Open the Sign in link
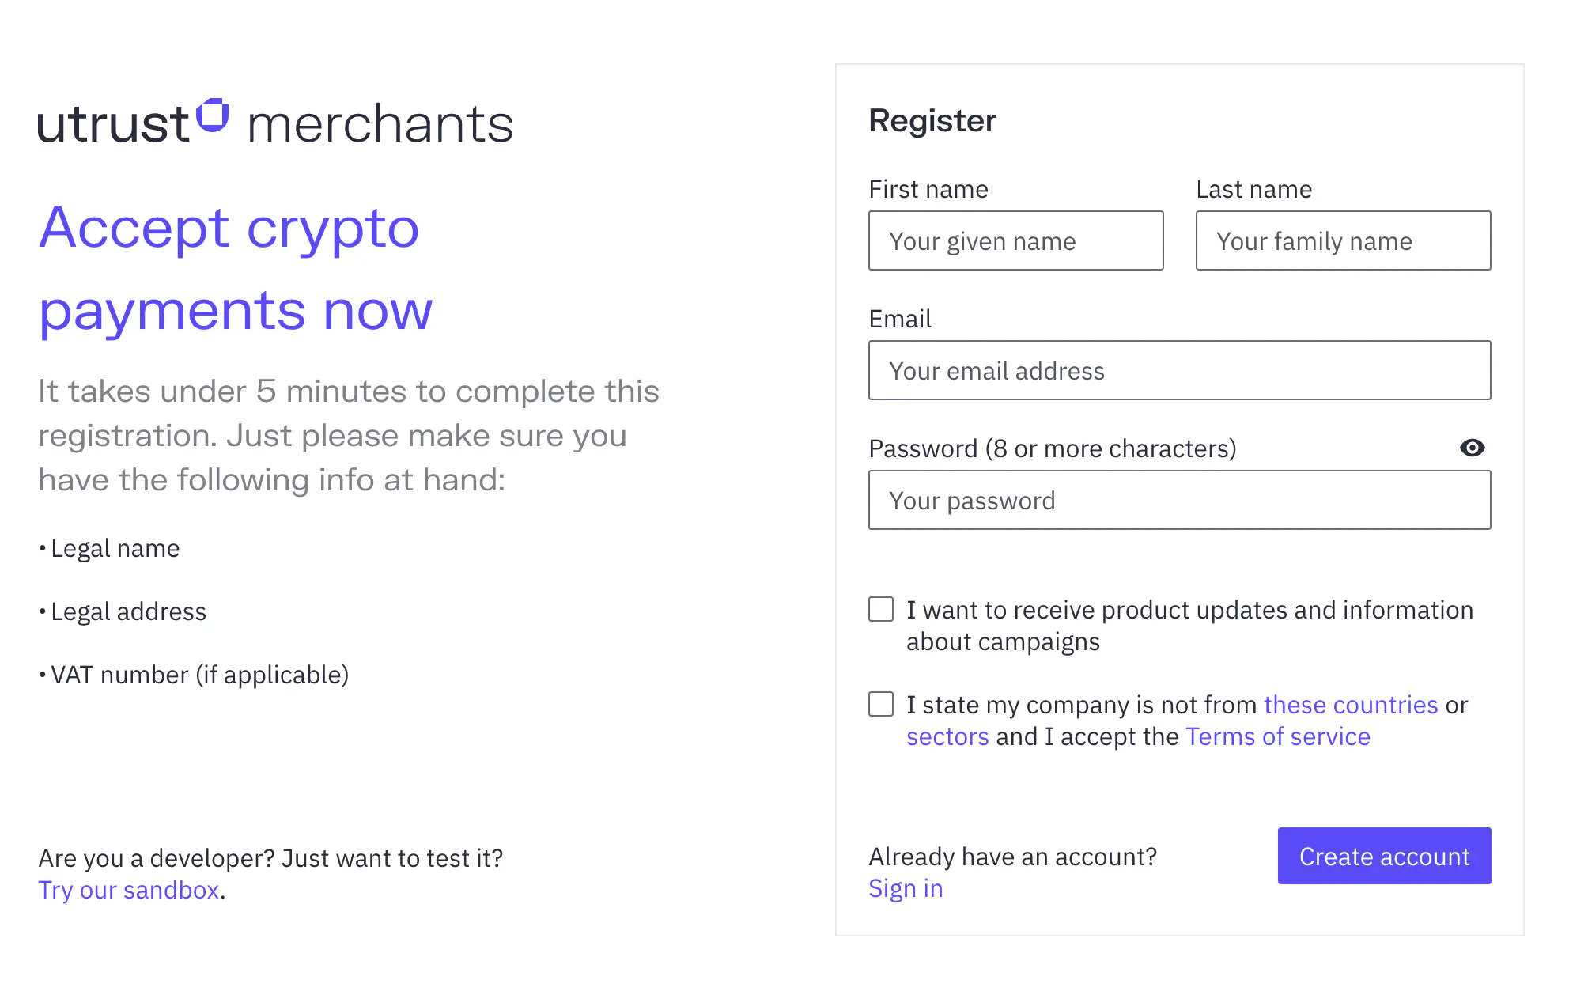The height and width of the screenshot is (995, 1588). click(x=906, y=888)
